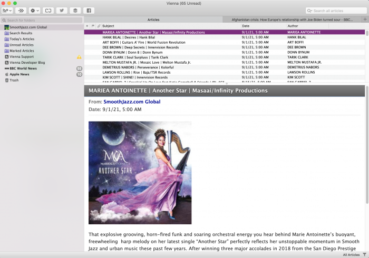The width and height of the screenshot is (369, 258).
Task: Open the article title header link
Action: (178, 91)
